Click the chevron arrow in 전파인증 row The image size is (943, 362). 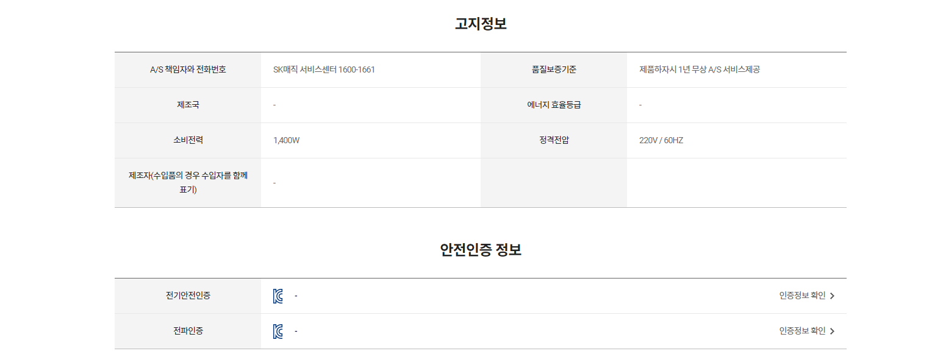tap(832, 332)
